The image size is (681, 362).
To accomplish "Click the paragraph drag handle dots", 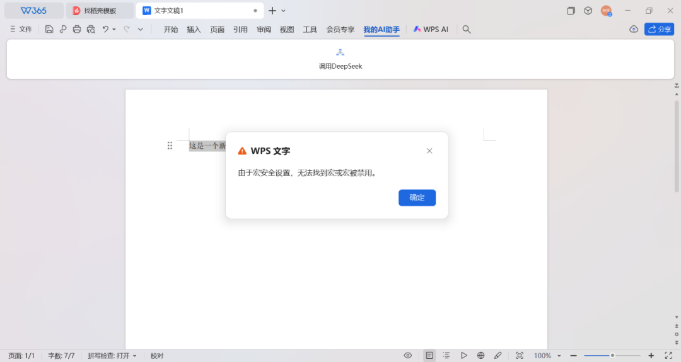I will point(170,146).
